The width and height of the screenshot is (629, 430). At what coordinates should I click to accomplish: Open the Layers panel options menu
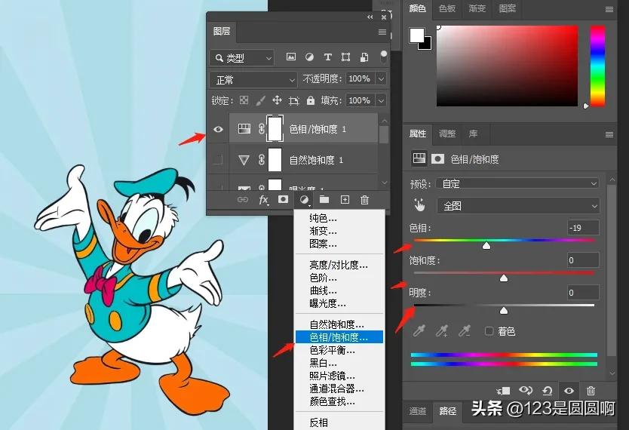click(382, 32)
